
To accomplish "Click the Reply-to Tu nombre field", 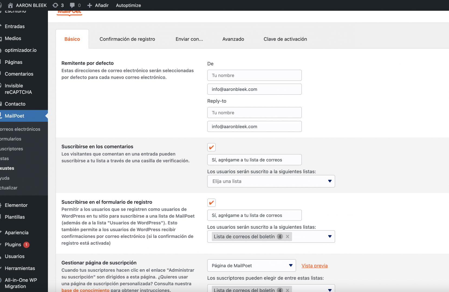I will (x=255, y=112).
